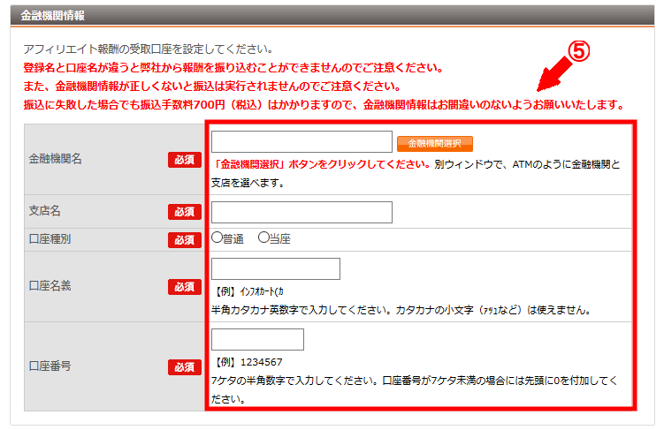This screenshot has height=430, width=664.
Task: Click the 支店名 row label
Action: click(x=44, y=210)
